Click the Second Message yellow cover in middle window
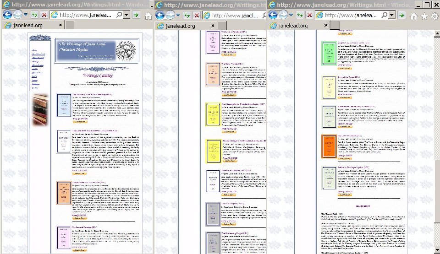 point(213,151)
